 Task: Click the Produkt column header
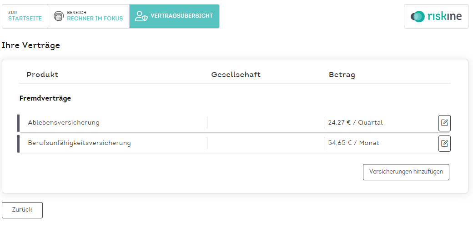(42, 75)
